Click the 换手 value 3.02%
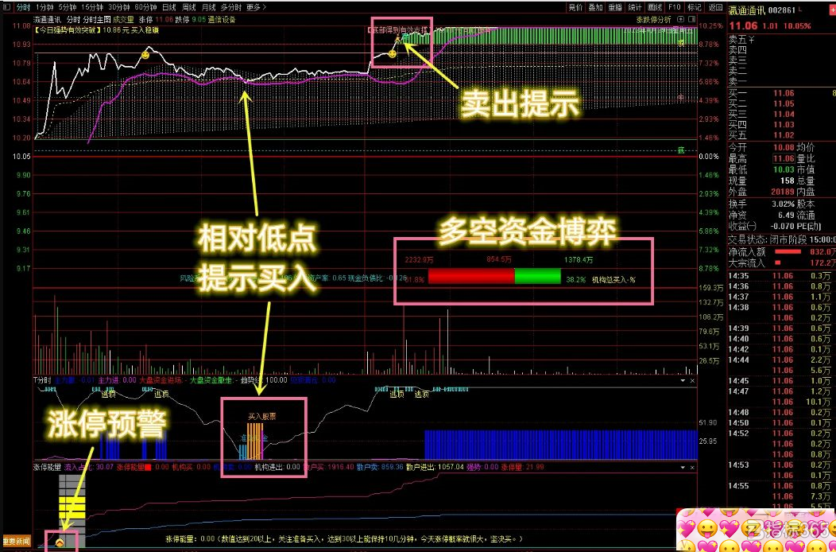The width and height of the screenshot is (836, 552). (783, 204)
